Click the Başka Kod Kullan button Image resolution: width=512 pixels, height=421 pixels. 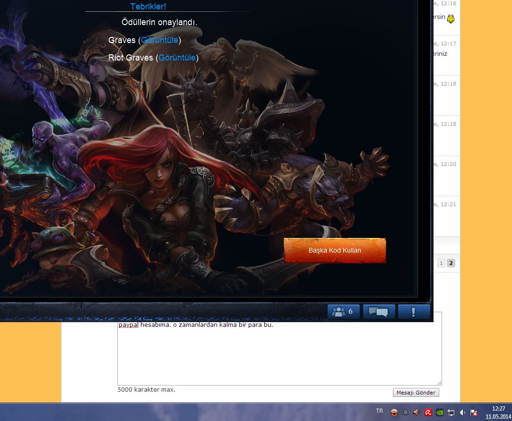335,251
